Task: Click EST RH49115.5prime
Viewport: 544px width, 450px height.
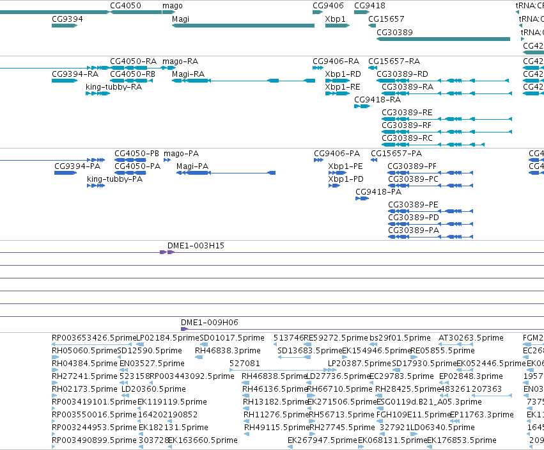Action: point(277,428)
